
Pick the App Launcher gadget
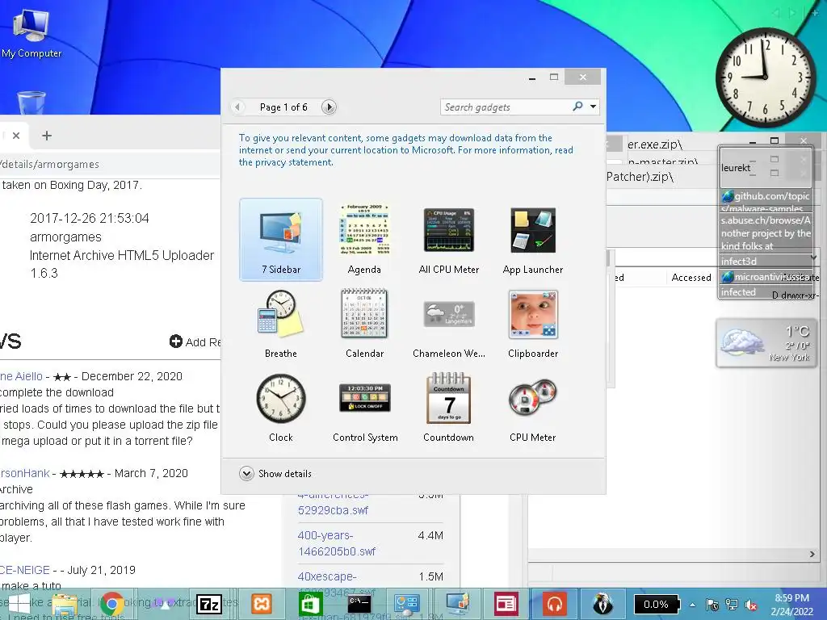click(533, 239)
